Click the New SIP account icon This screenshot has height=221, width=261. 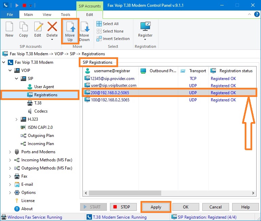pos(9,26)
